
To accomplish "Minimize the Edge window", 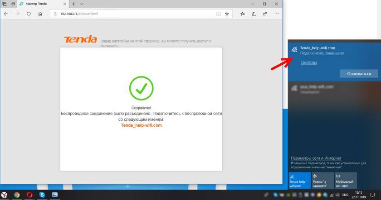I will 253,4.
